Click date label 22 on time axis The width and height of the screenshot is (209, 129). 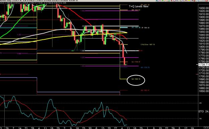167,128
